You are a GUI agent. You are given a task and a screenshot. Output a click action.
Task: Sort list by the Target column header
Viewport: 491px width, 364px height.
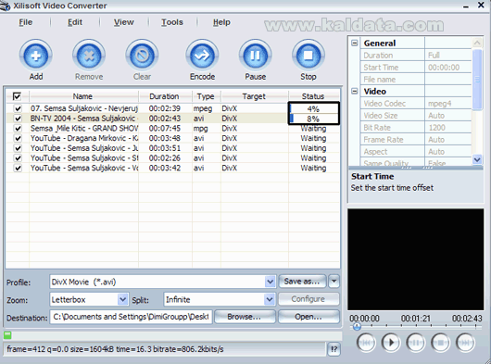[x=254, y=96]
